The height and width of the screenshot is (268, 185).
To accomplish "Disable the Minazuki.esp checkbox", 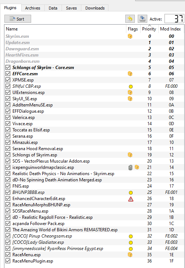I will [x=8, y=142].
